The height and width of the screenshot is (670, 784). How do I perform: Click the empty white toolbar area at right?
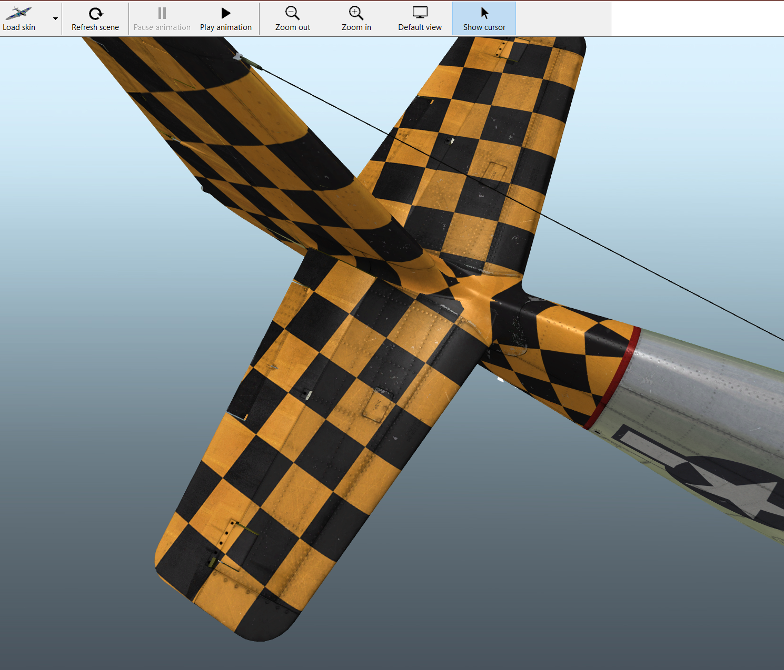tap(695, 18)
